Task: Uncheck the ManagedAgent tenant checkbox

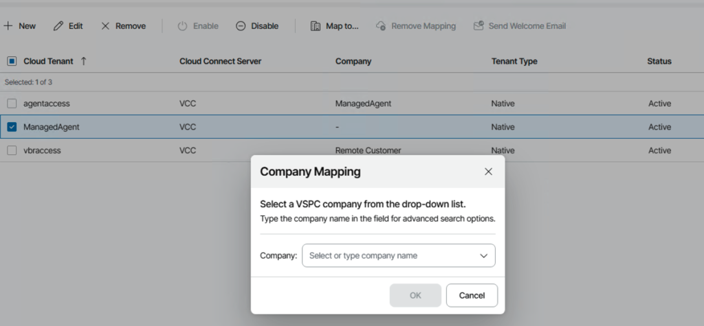Action: [12, 127]
